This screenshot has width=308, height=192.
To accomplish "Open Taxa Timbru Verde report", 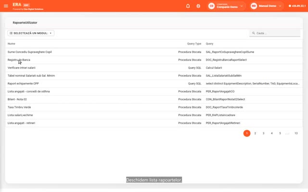I will click(19, 107).
